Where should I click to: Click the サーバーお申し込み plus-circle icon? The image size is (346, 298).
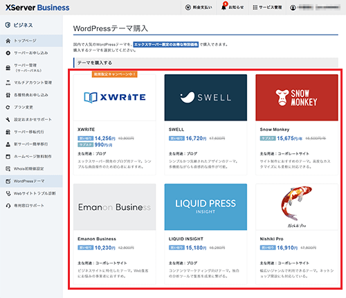[x=8, y=53]
